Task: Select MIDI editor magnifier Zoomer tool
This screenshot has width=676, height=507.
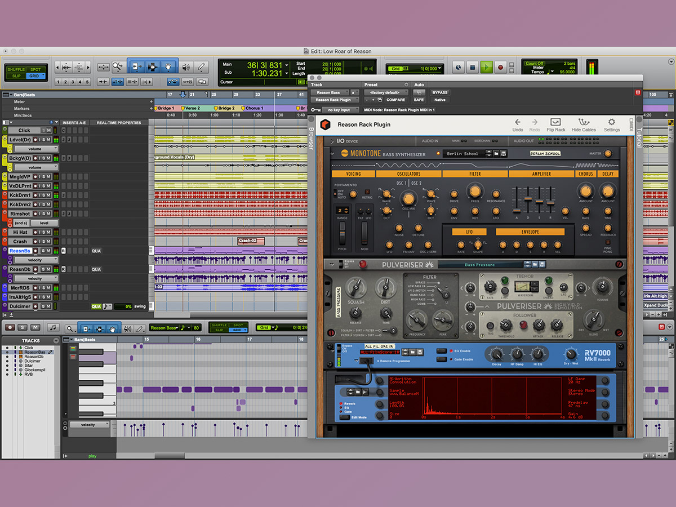Action: coord(70,328)
